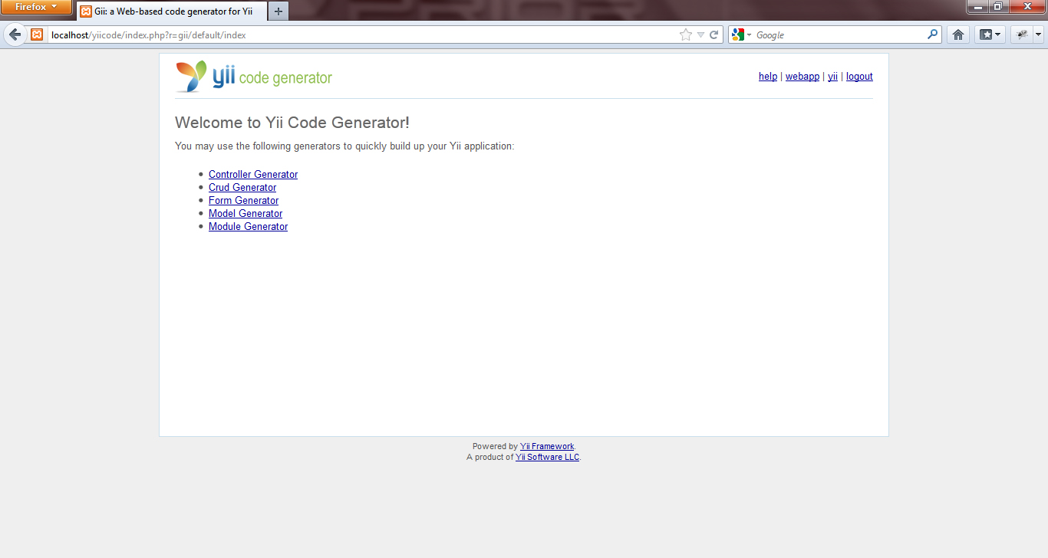Click the Google logo in the search box
This screenshot has height=558, width=1048.
pos(737,34)
